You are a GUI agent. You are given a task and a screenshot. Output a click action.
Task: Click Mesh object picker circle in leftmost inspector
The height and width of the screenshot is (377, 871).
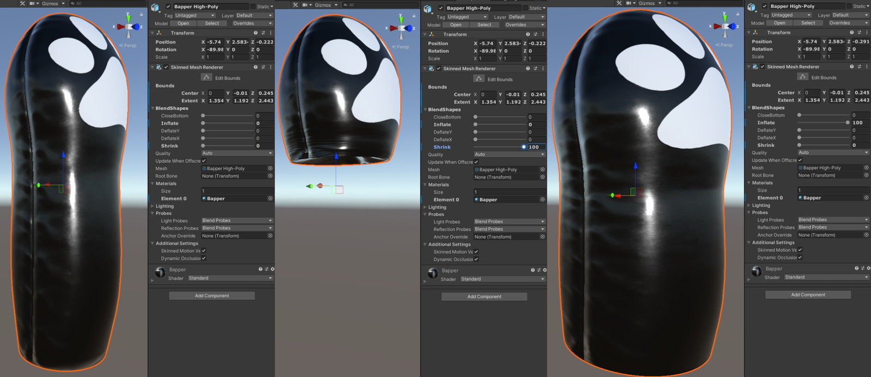click(x=270, y=169)
